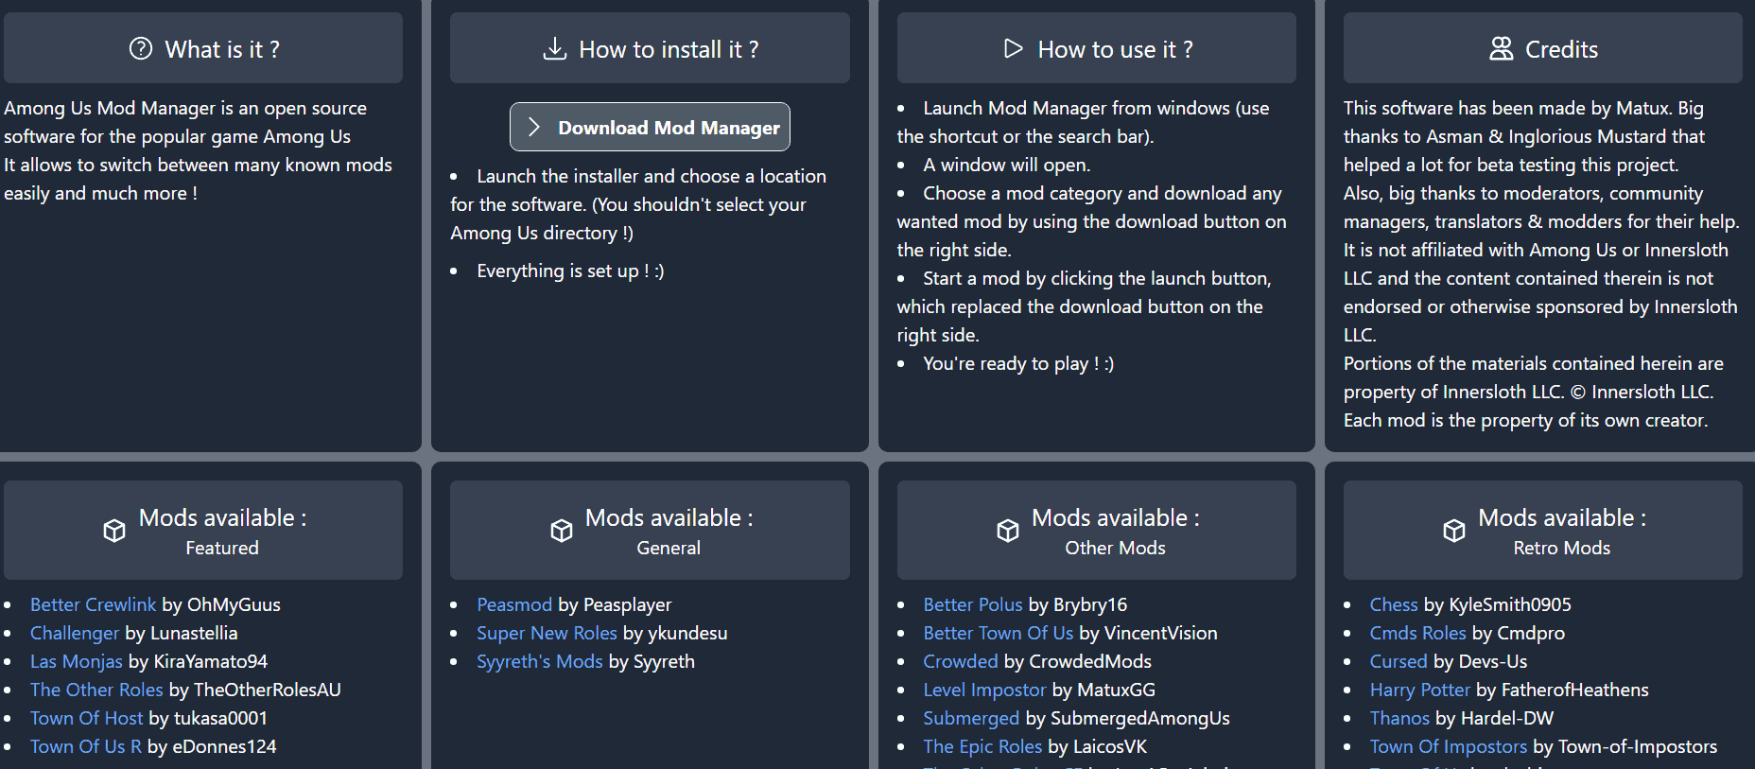Click the Credits heading text

tap(1562, 49)
